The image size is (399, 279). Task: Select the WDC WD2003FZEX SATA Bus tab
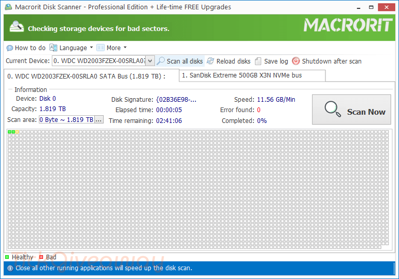point(91,76)
